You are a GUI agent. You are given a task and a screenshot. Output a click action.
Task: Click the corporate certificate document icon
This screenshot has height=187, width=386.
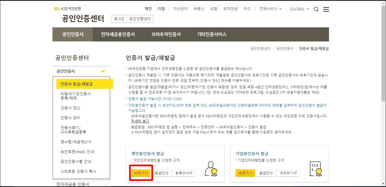pyautogui.click(x=316, y=169)
